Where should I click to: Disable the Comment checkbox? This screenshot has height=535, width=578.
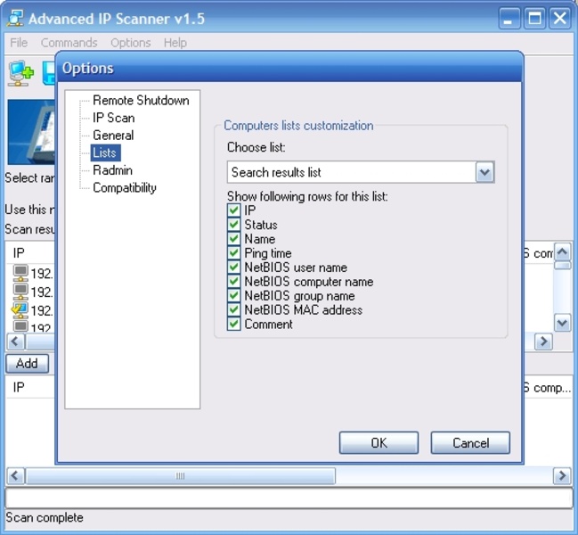click(x=233, y=324)
